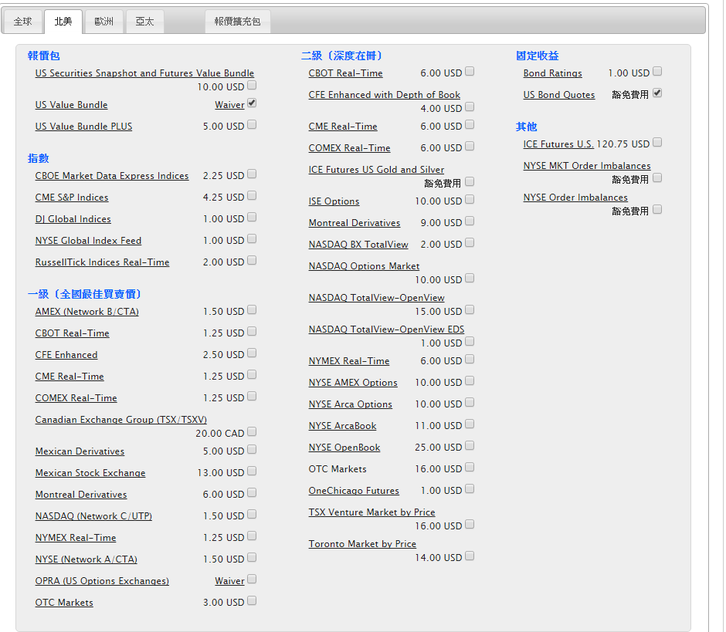Uncheck the US Bond Quotes checkbox

(657, 93)
